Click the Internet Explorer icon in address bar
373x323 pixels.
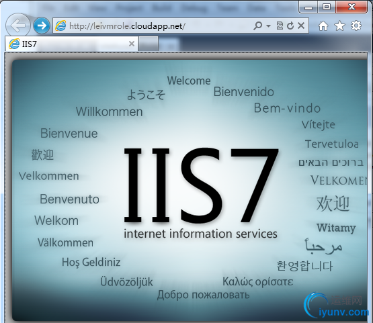[x=60, y=26]
